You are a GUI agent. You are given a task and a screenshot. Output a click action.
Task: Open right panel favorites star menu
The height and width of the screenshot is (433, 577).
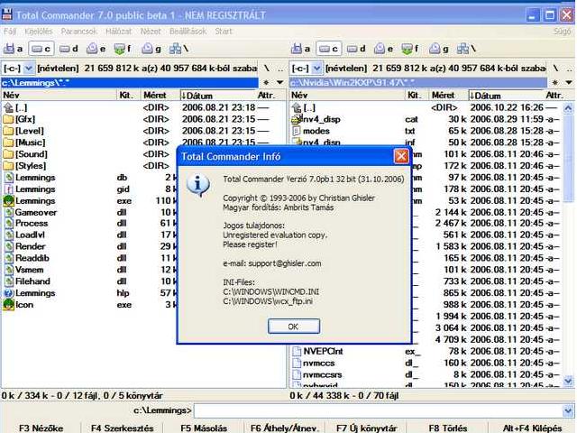[x=554, y=82]
